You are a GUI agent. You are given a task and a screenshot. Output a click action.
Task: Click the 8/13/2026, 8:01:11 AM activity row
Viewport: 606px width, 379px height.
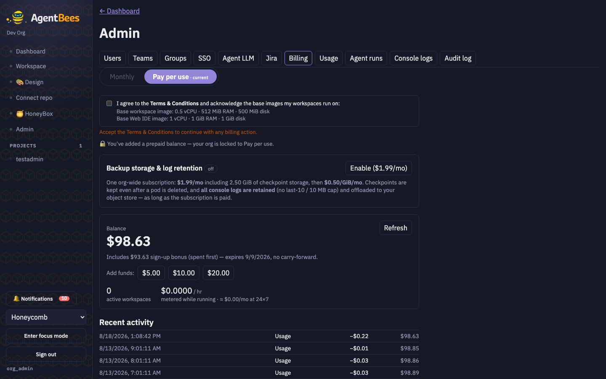point(259,360)
